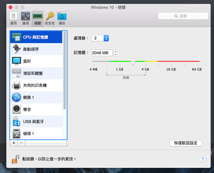Close the Windows 10 - 硬體 window

pos(11,7)
